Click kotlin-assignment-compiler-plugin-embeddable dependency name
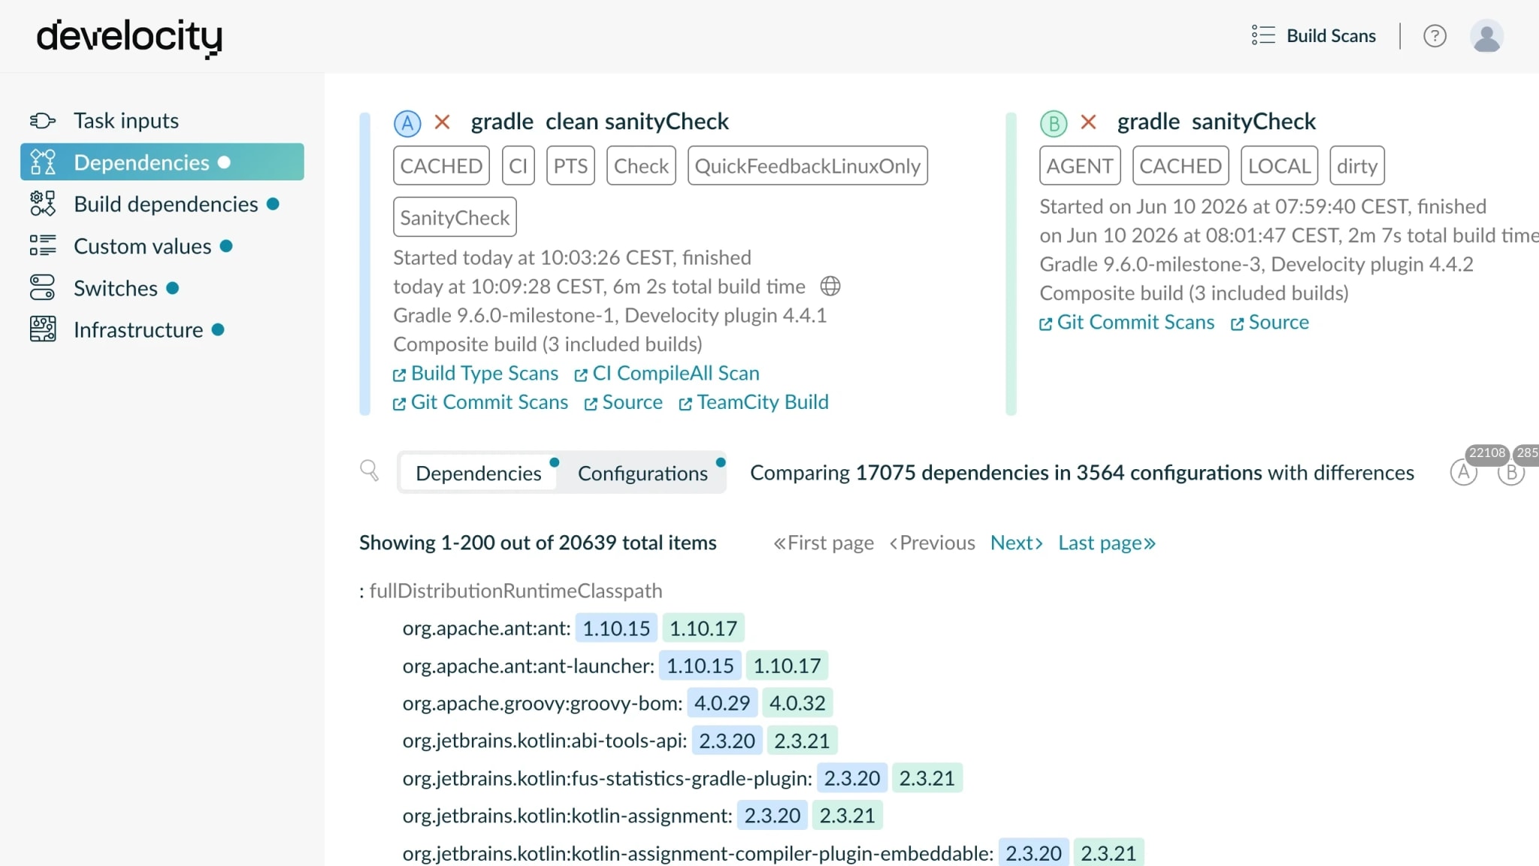Screen dimensions: 1539x866 click(698, 853)
